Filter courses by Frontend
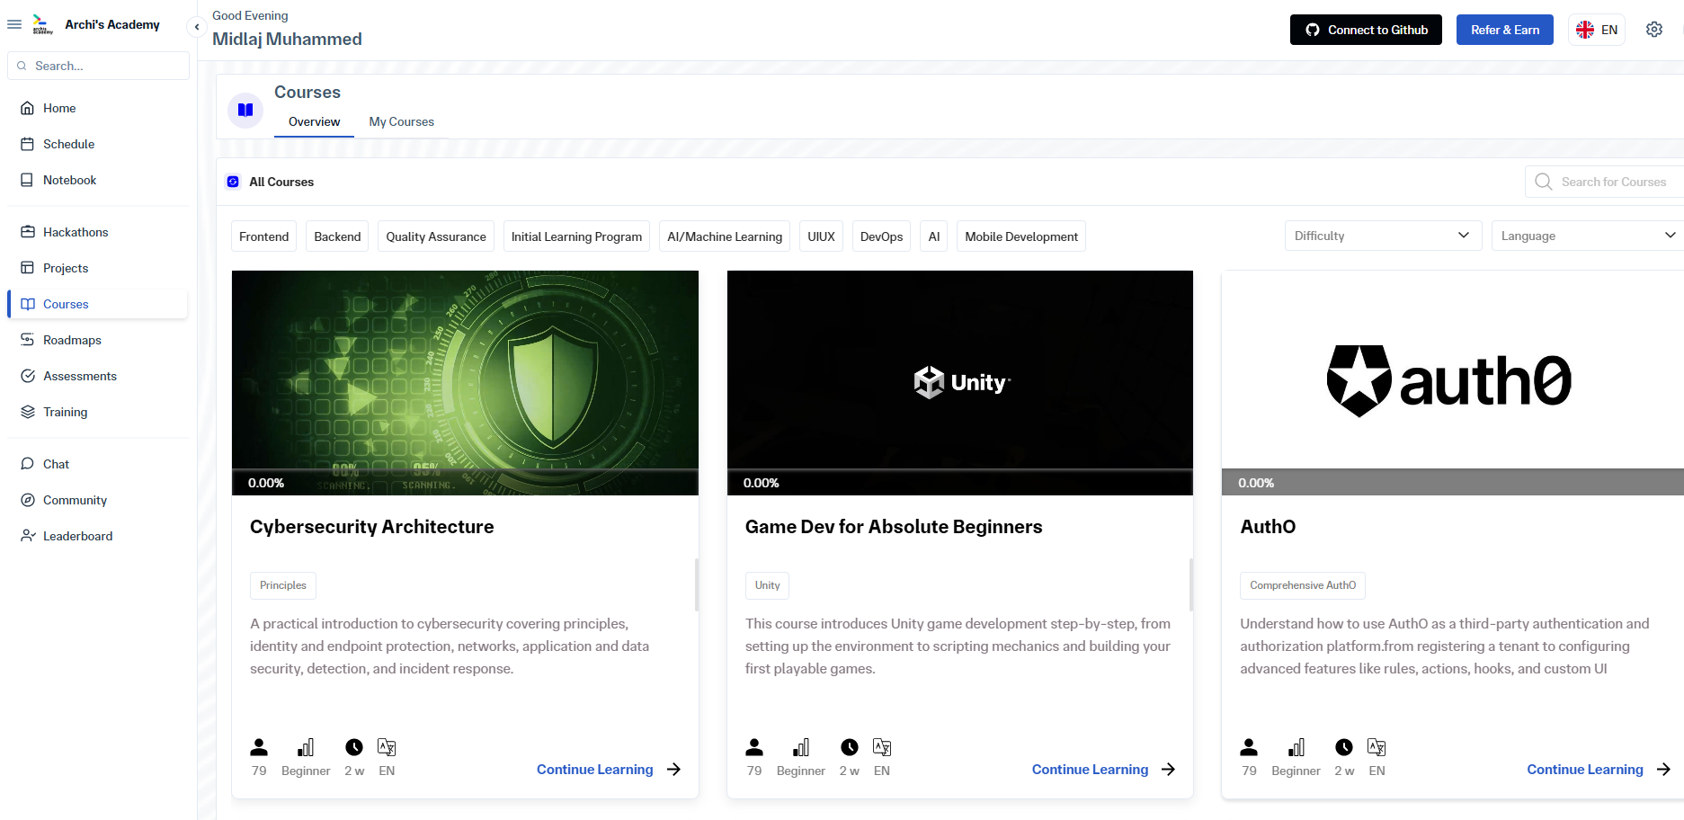 coord(263,236)
